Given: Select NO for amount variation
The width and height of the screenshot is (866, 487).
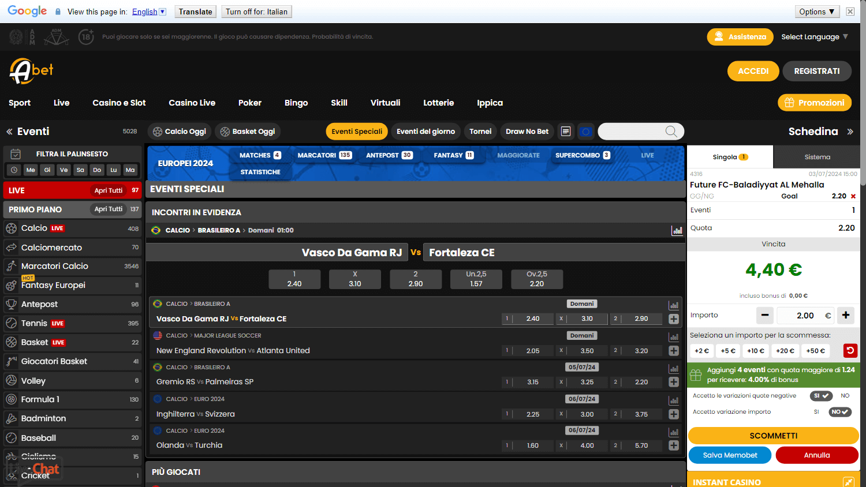Looking at the screenshot, I should [x=840, y=412].
